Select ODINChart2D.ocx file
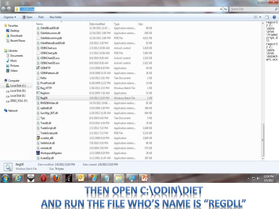The image size is (279, 209). [x=94, y=58]
